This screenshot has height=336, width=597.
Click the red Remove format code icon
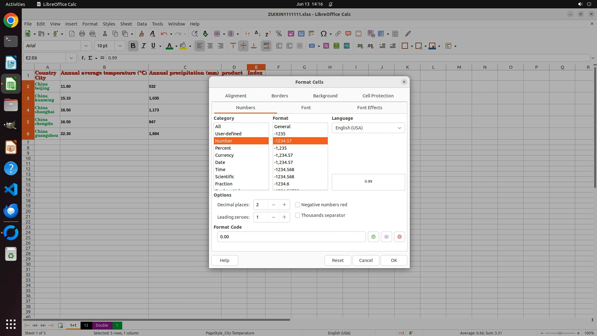point(400,237)
